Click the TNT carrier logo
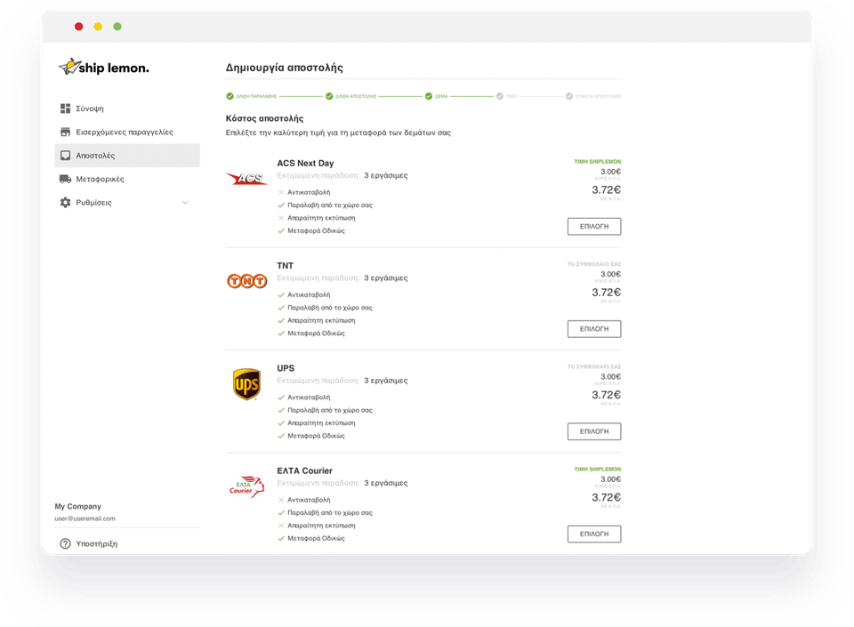 246,281
